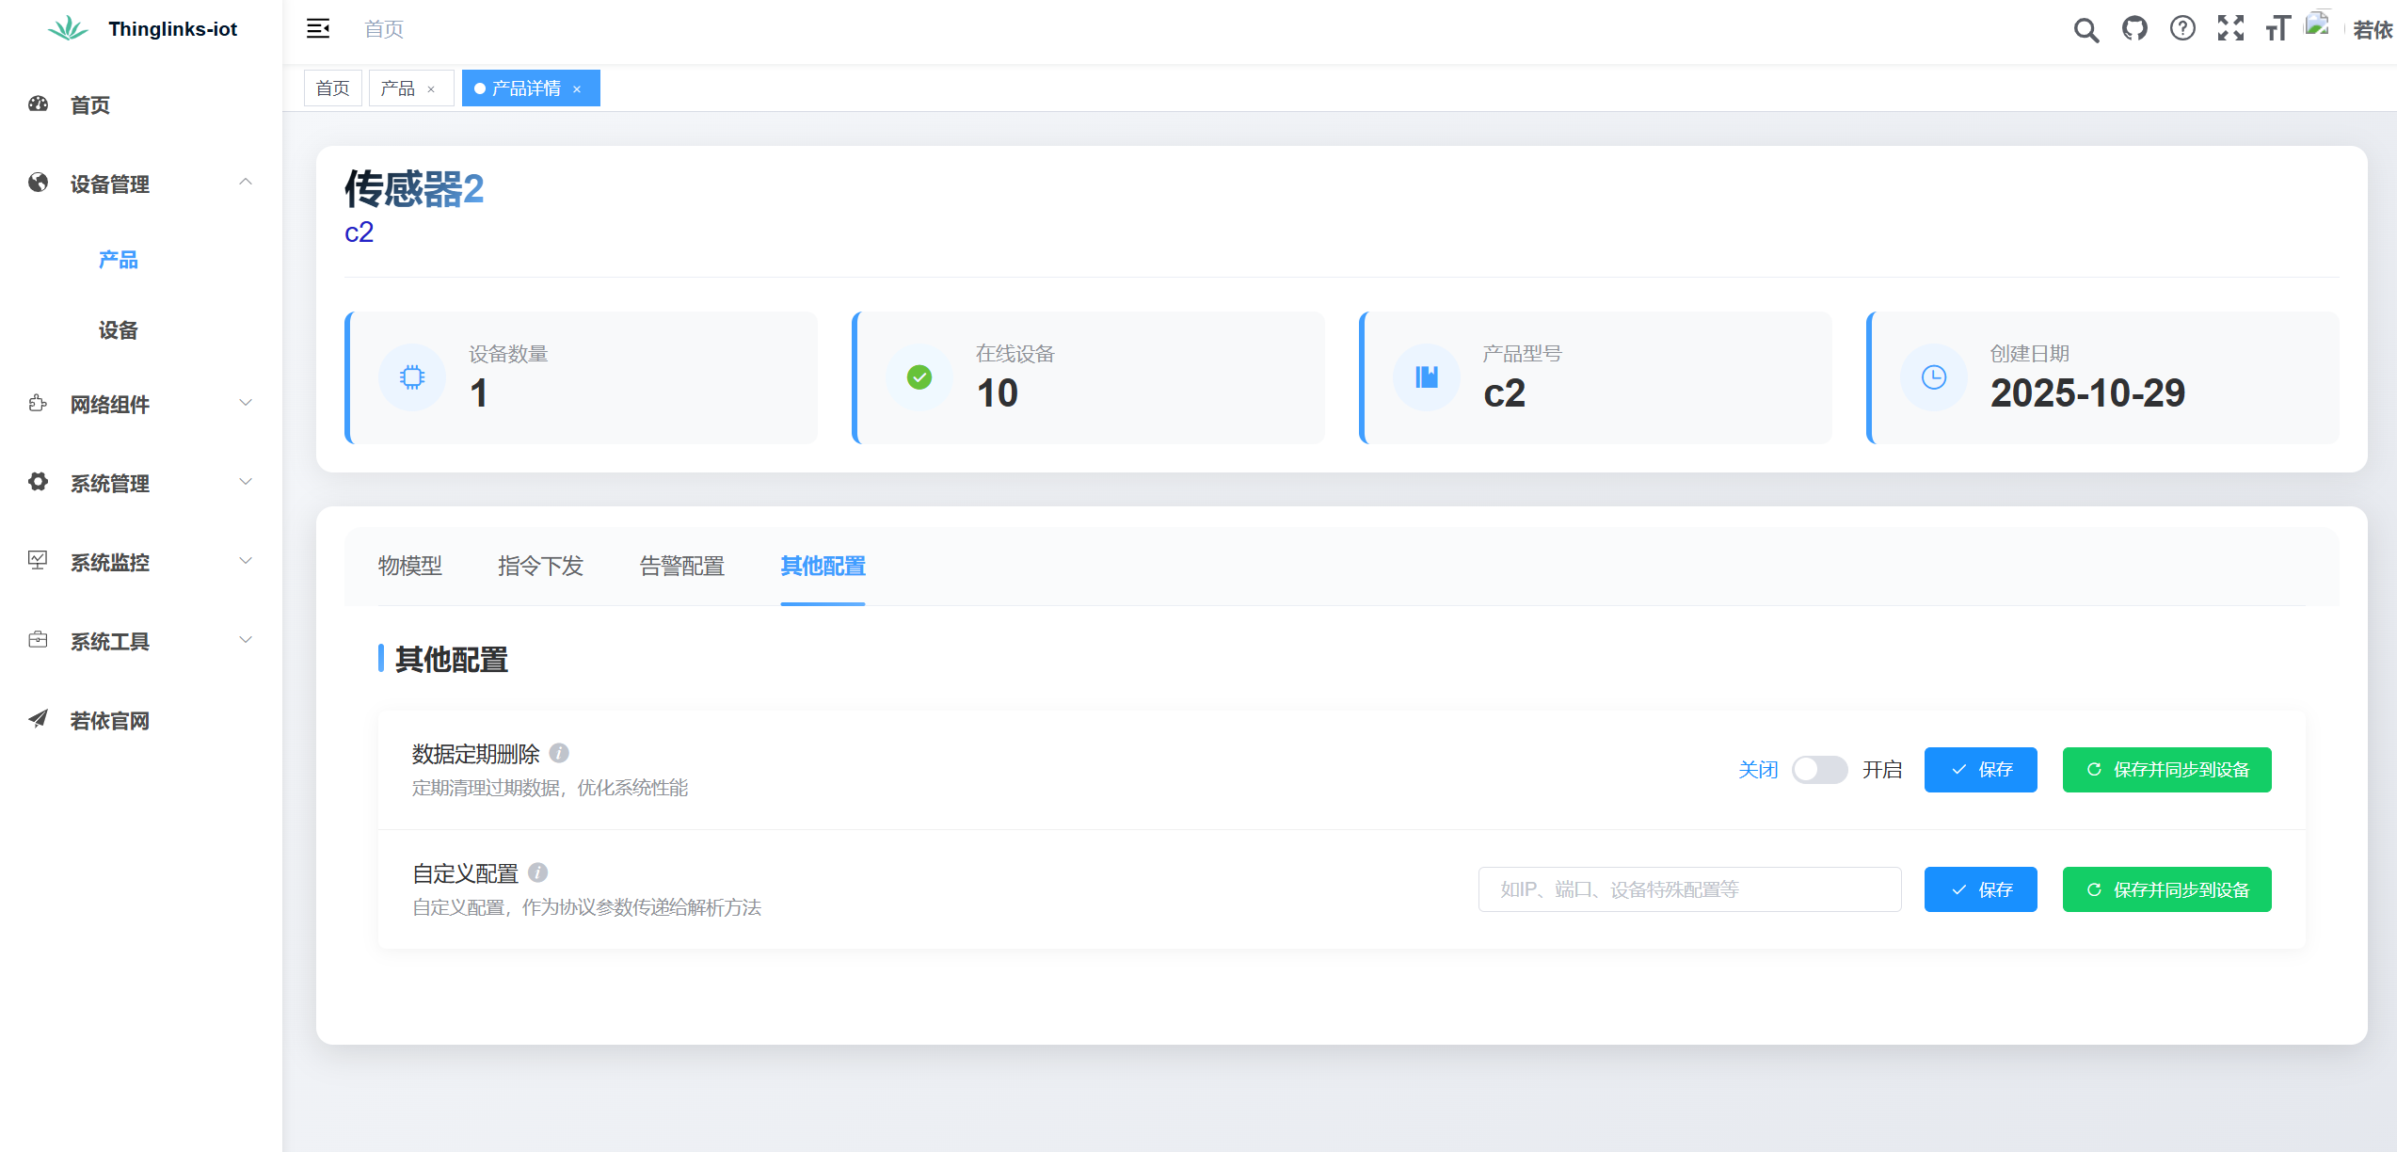Collapse sidebar with hamburger icon
The height and width of the screenshot is (1152, 2397).
[318, 29]
